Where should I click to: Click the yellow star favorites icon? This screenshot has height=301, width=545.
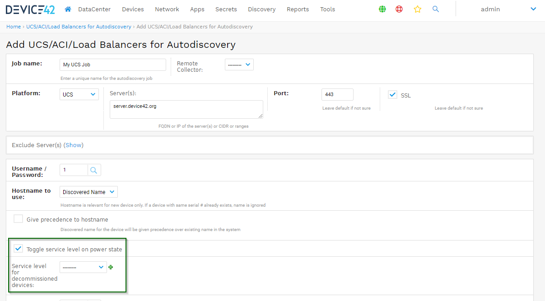coord(418,9)
